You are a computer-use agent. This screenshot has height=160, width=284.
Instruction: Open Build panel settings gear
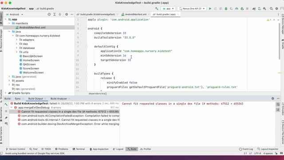click(x=273, y=99)
